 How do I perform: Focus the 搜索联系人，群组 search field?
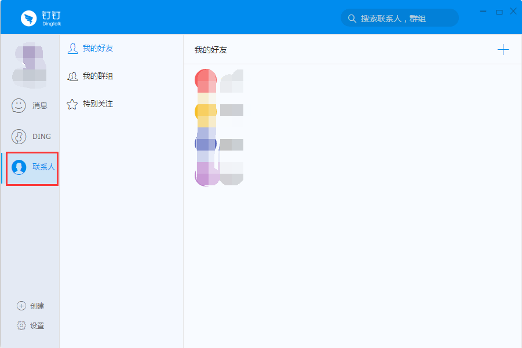[406, 19]
